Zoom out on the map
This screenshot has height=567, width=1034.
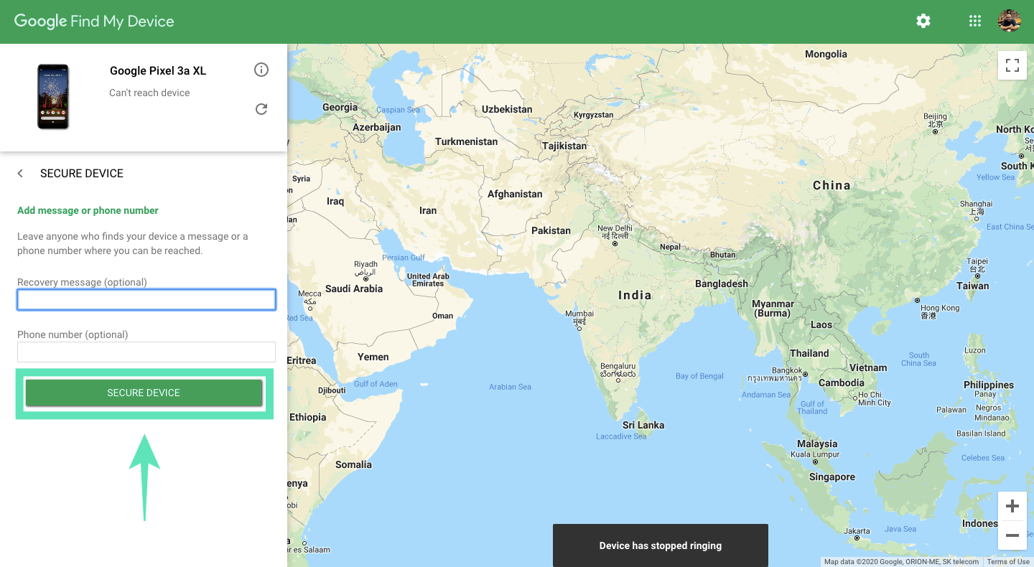pos(1012,535)
